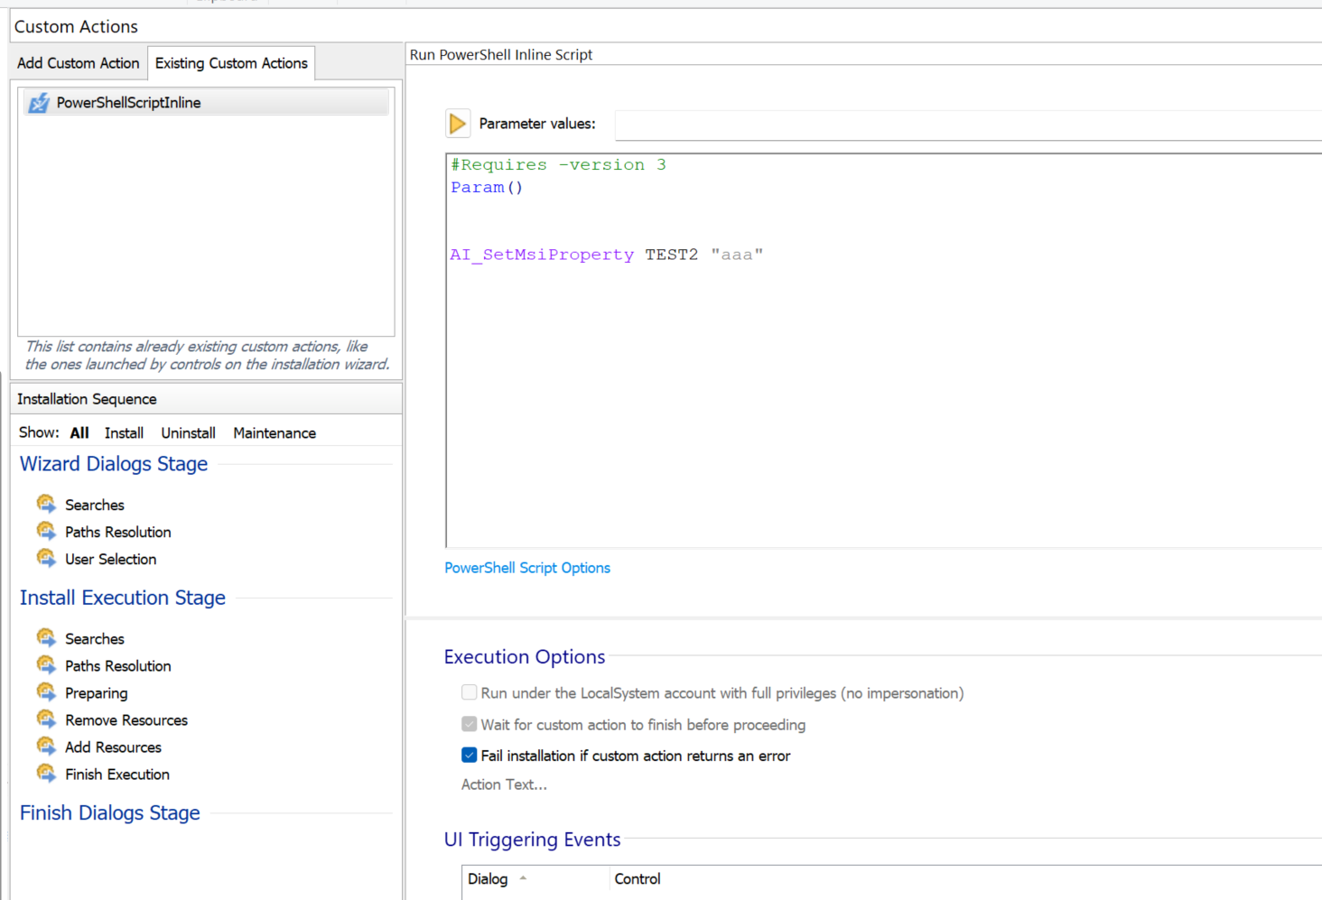
Task: Collapse the Wizard Dialogs Stage section
Action: (x=114, y=464)
